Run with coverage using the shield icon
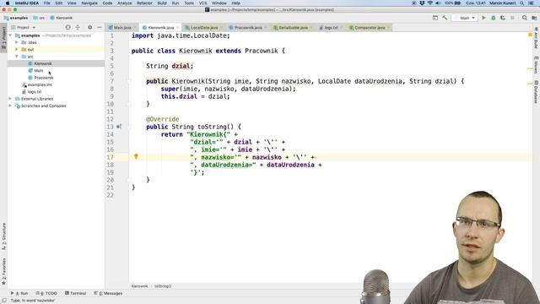The height and width of the screenshot is (304, 540). tap(503, 18)
